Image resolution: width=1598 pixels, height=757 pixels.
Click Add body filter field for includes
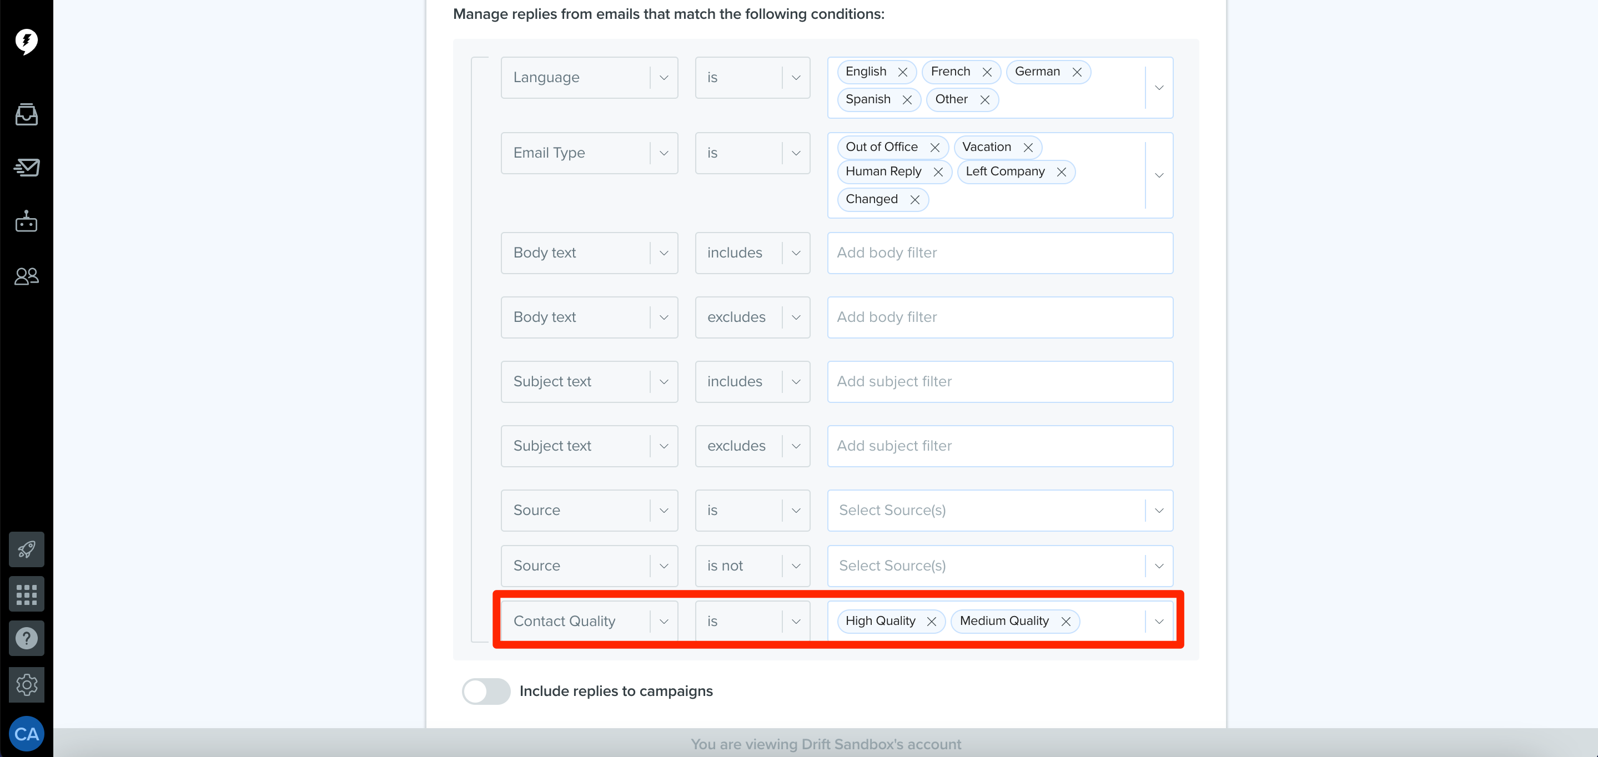(x=1000, y=253)
